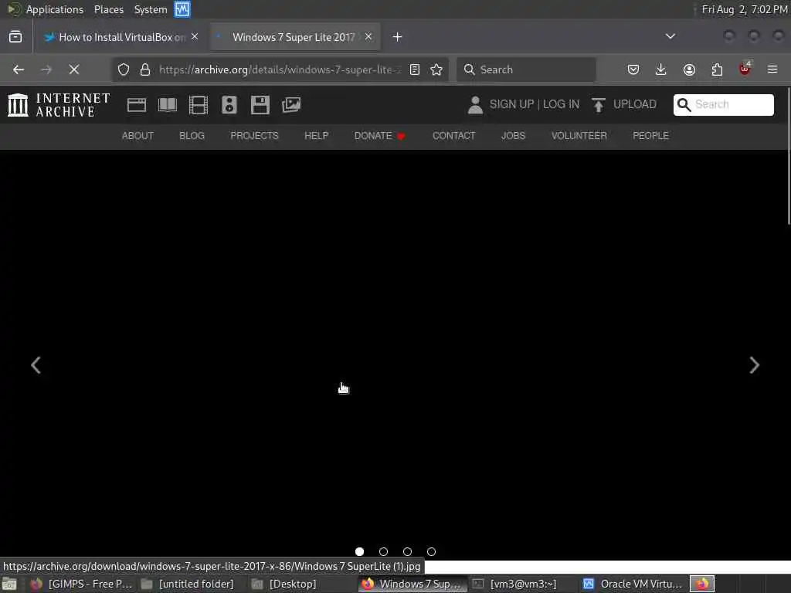
Task: Open the Internet Archive audio speaker icon
Action: (x=229, y=105)
